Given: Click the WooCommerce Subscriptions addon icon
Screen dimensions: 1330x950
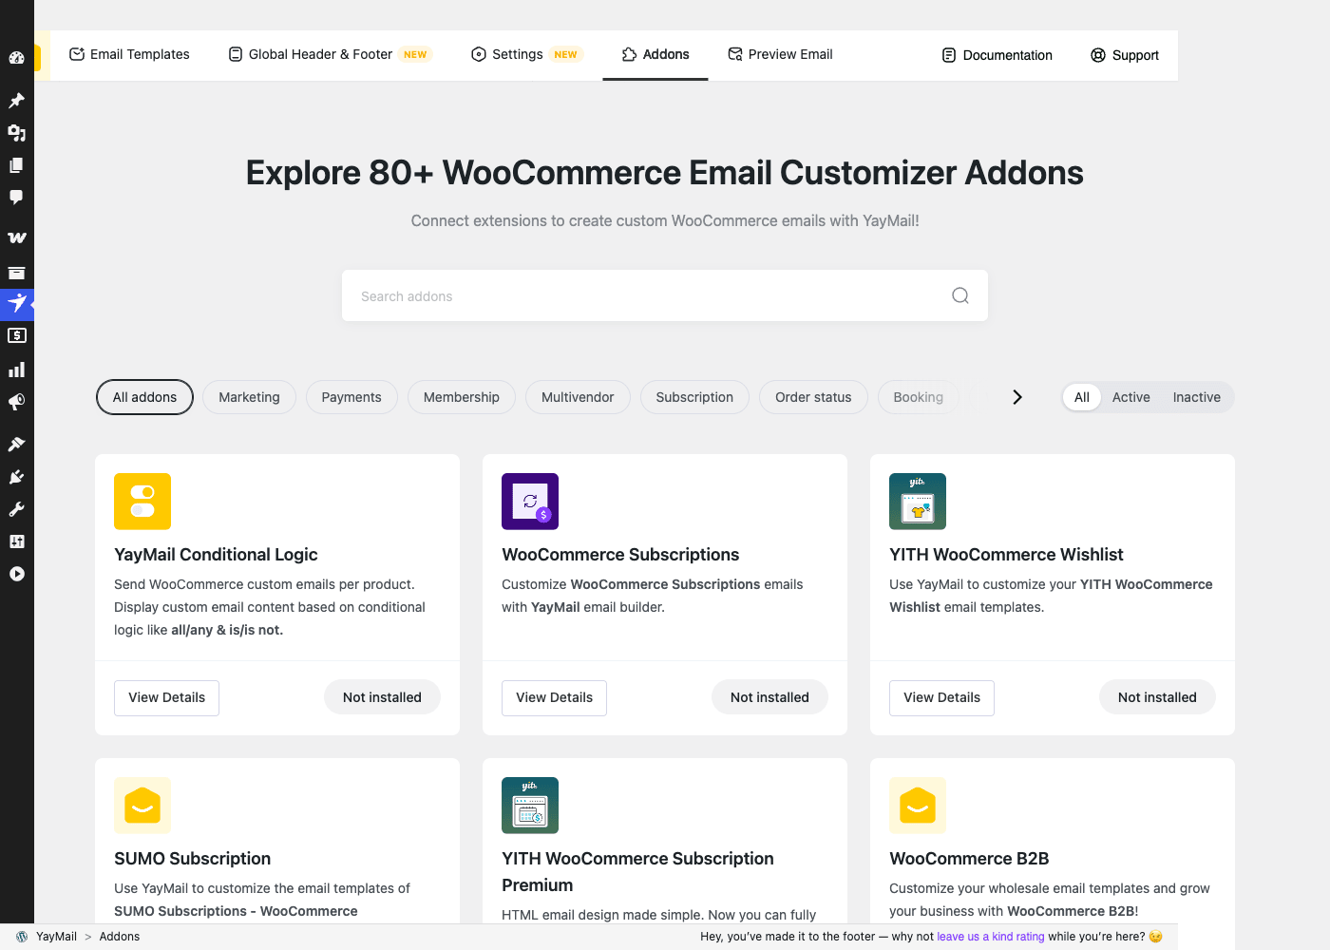Looking at the screenshot, I should (530, 502).
